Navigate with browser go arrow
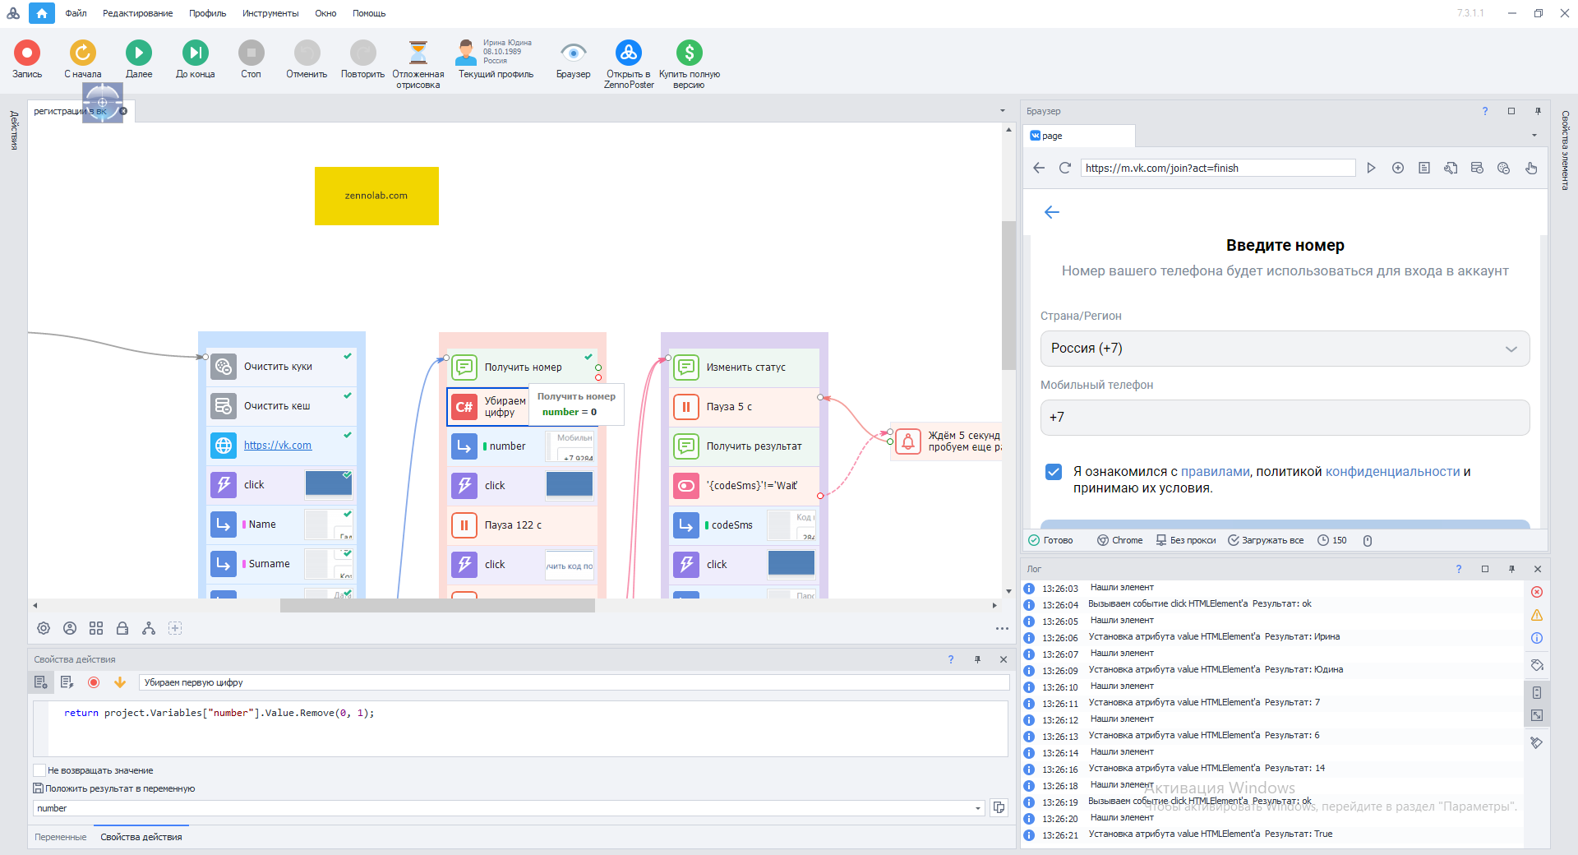 pos(1371,168)
